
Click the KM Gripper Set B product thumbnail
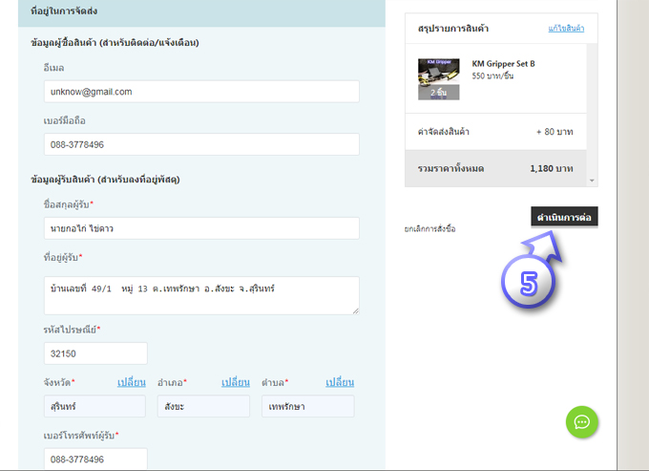[x=438, y=79]
